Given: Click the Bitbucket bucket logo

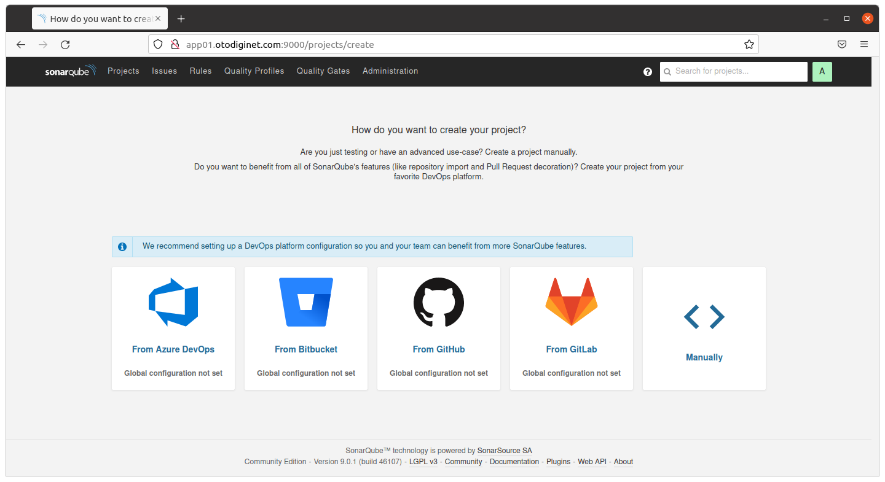Looking at the screenshot, I should tap(306, 302).
